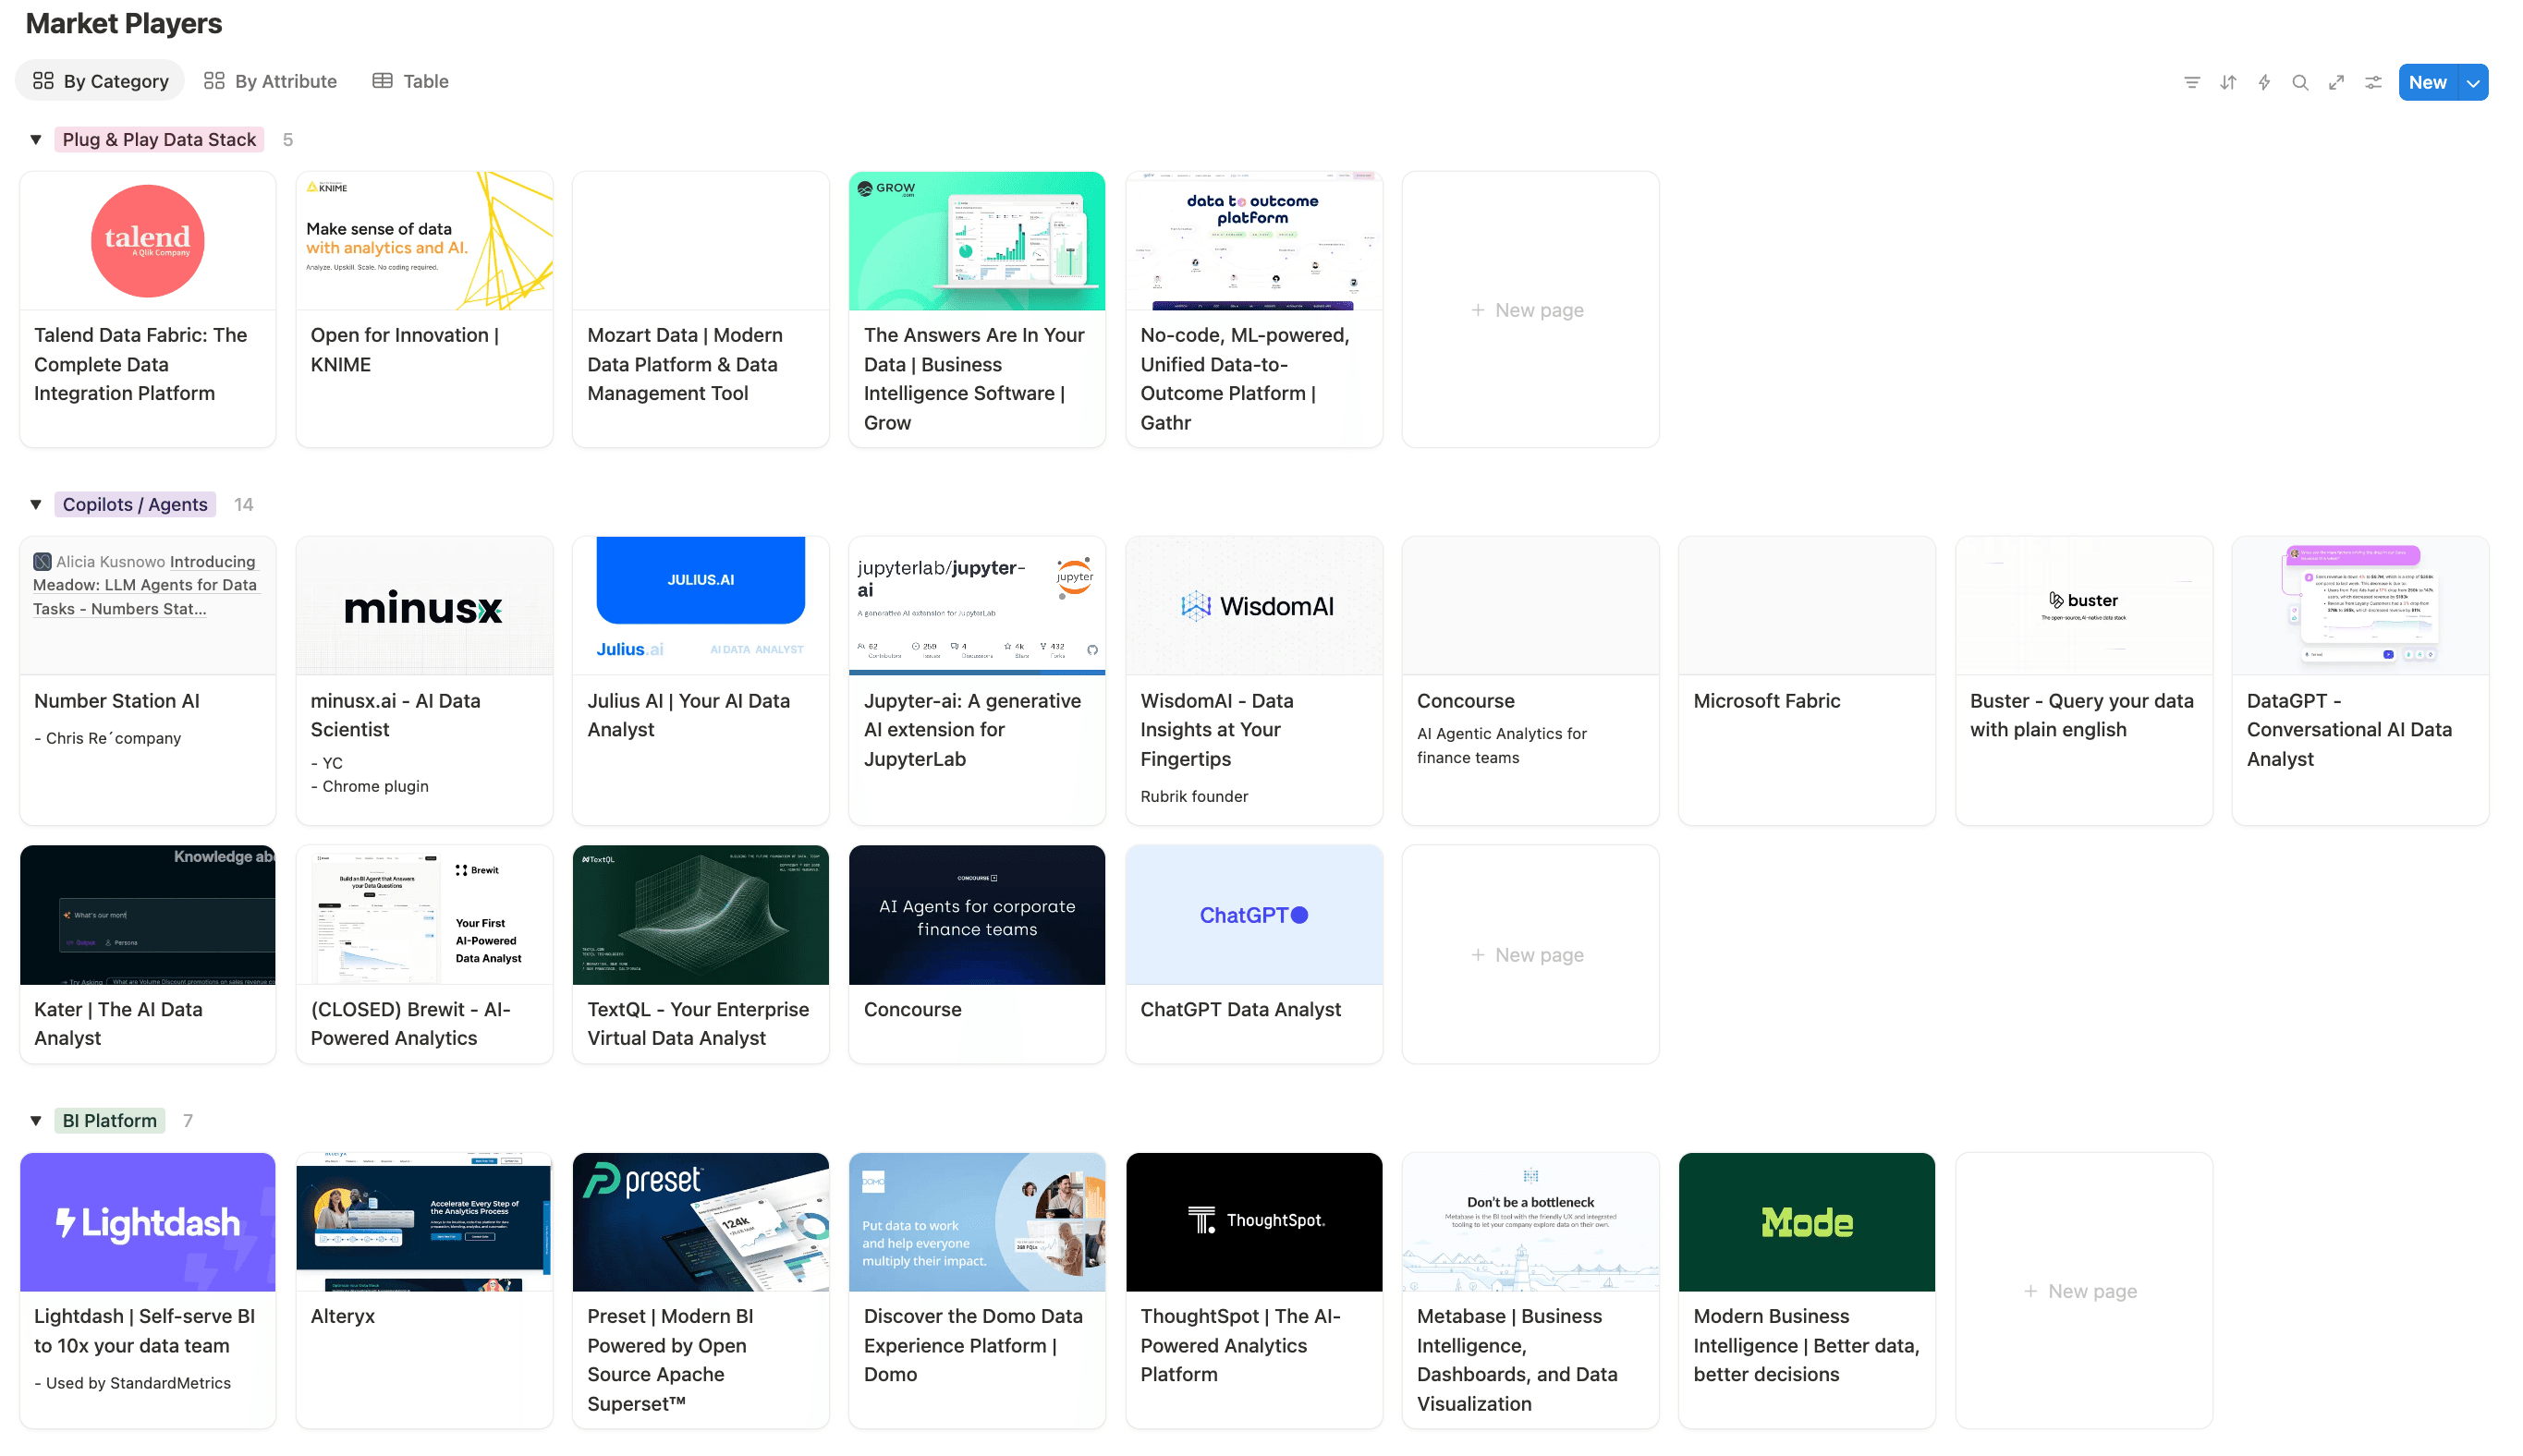Viewport: 2523px width, 1456px height.
Task: Open the New button dropdown arrow
Action: 2472,82
